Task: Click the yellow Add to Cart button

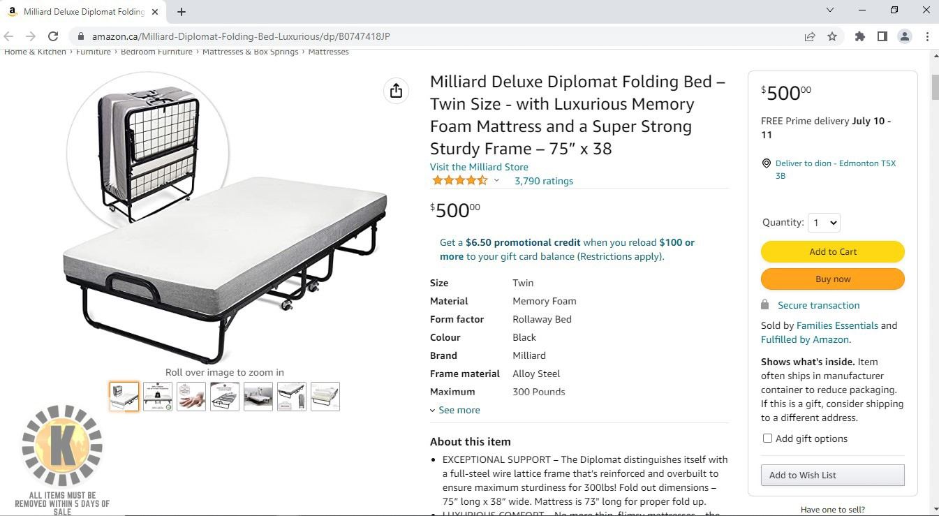Action: (833, 251)
